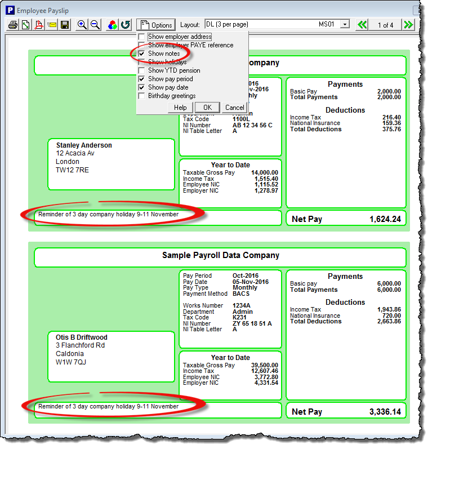Click the Print payslip icon
The image size is (459, 480).
click(x=13, y=25)
